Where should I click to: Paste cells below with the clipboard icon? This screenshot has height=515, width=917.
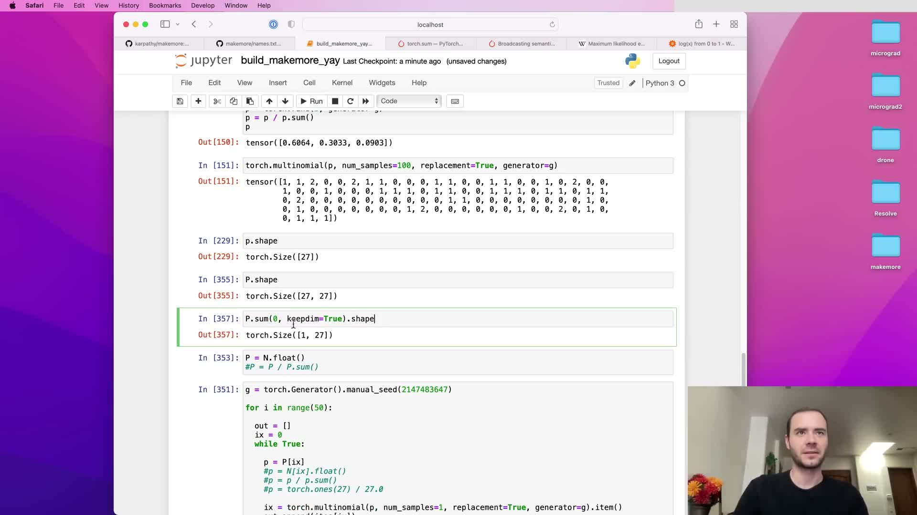pos(250,101)
